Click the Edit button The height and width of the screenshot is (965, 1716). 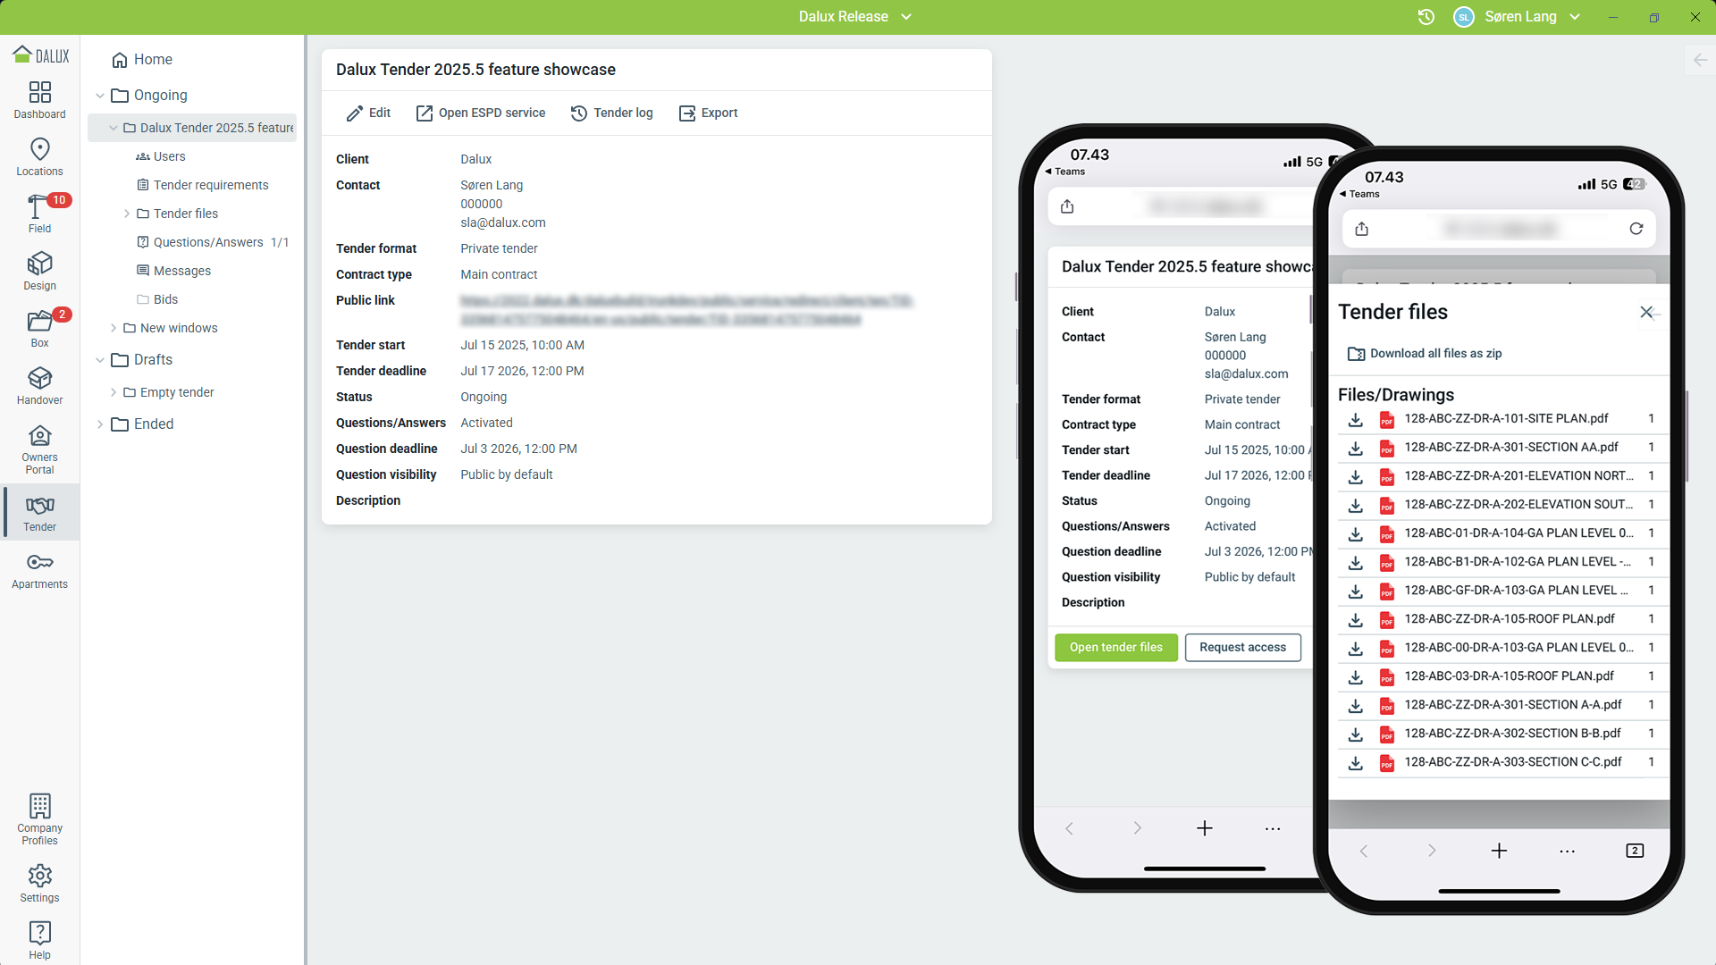tap(368, 113)
